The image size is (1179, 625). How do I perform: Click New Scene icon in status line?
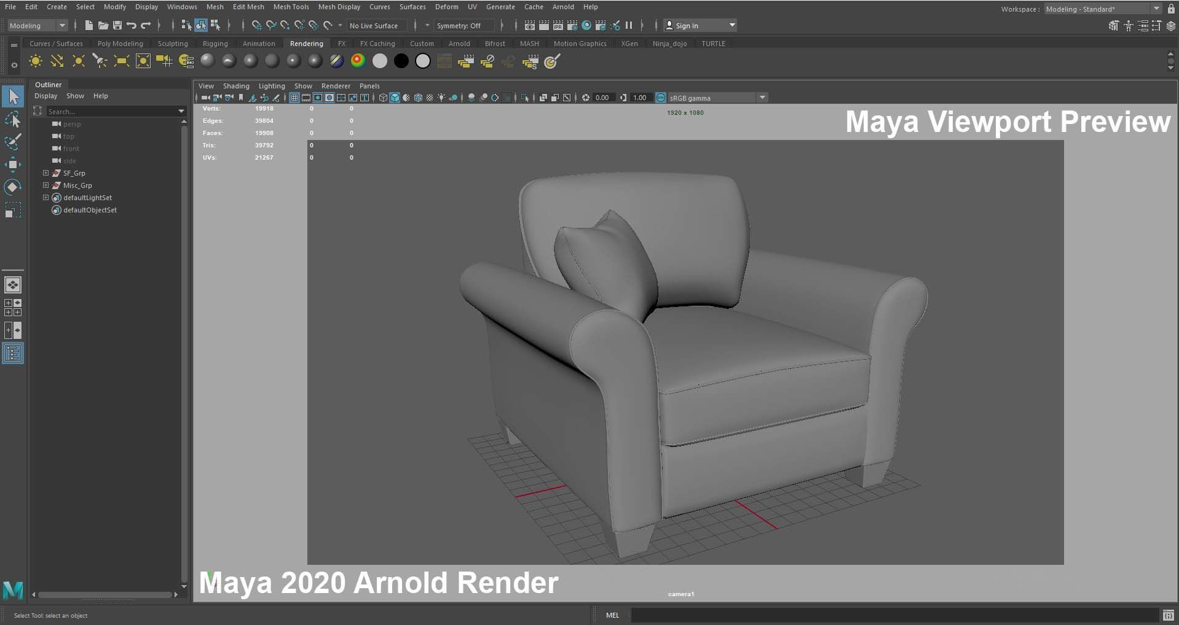point(89,25)
